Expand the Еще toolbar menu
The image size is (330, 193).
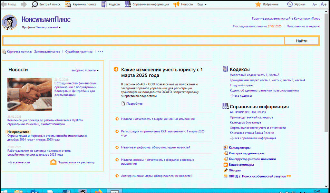[x=202, y=5]
